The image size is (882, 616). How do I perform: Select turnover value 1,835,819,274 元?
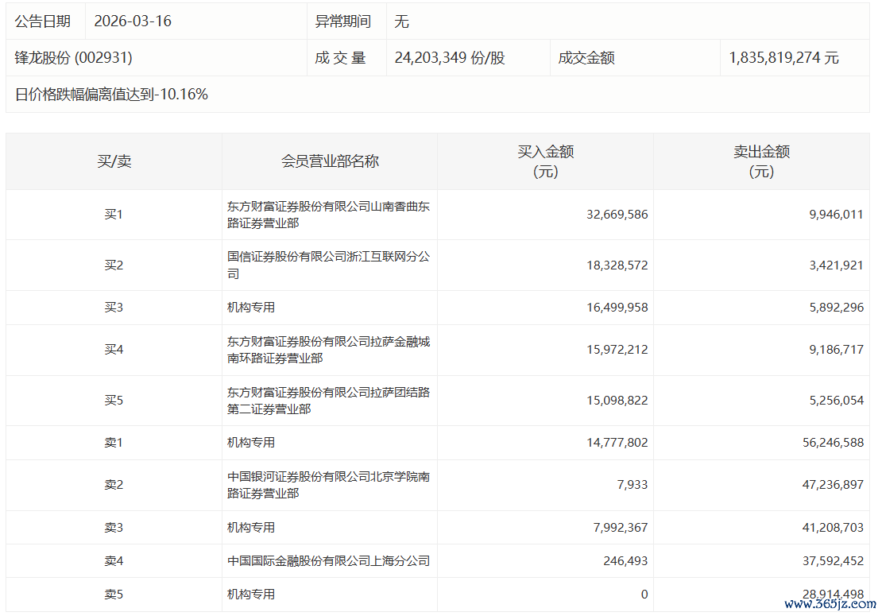[784, 57]
